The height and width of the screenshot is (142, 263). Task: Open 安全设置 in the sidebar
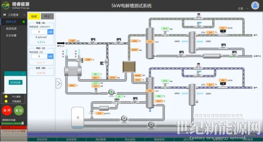pos(11,35)
